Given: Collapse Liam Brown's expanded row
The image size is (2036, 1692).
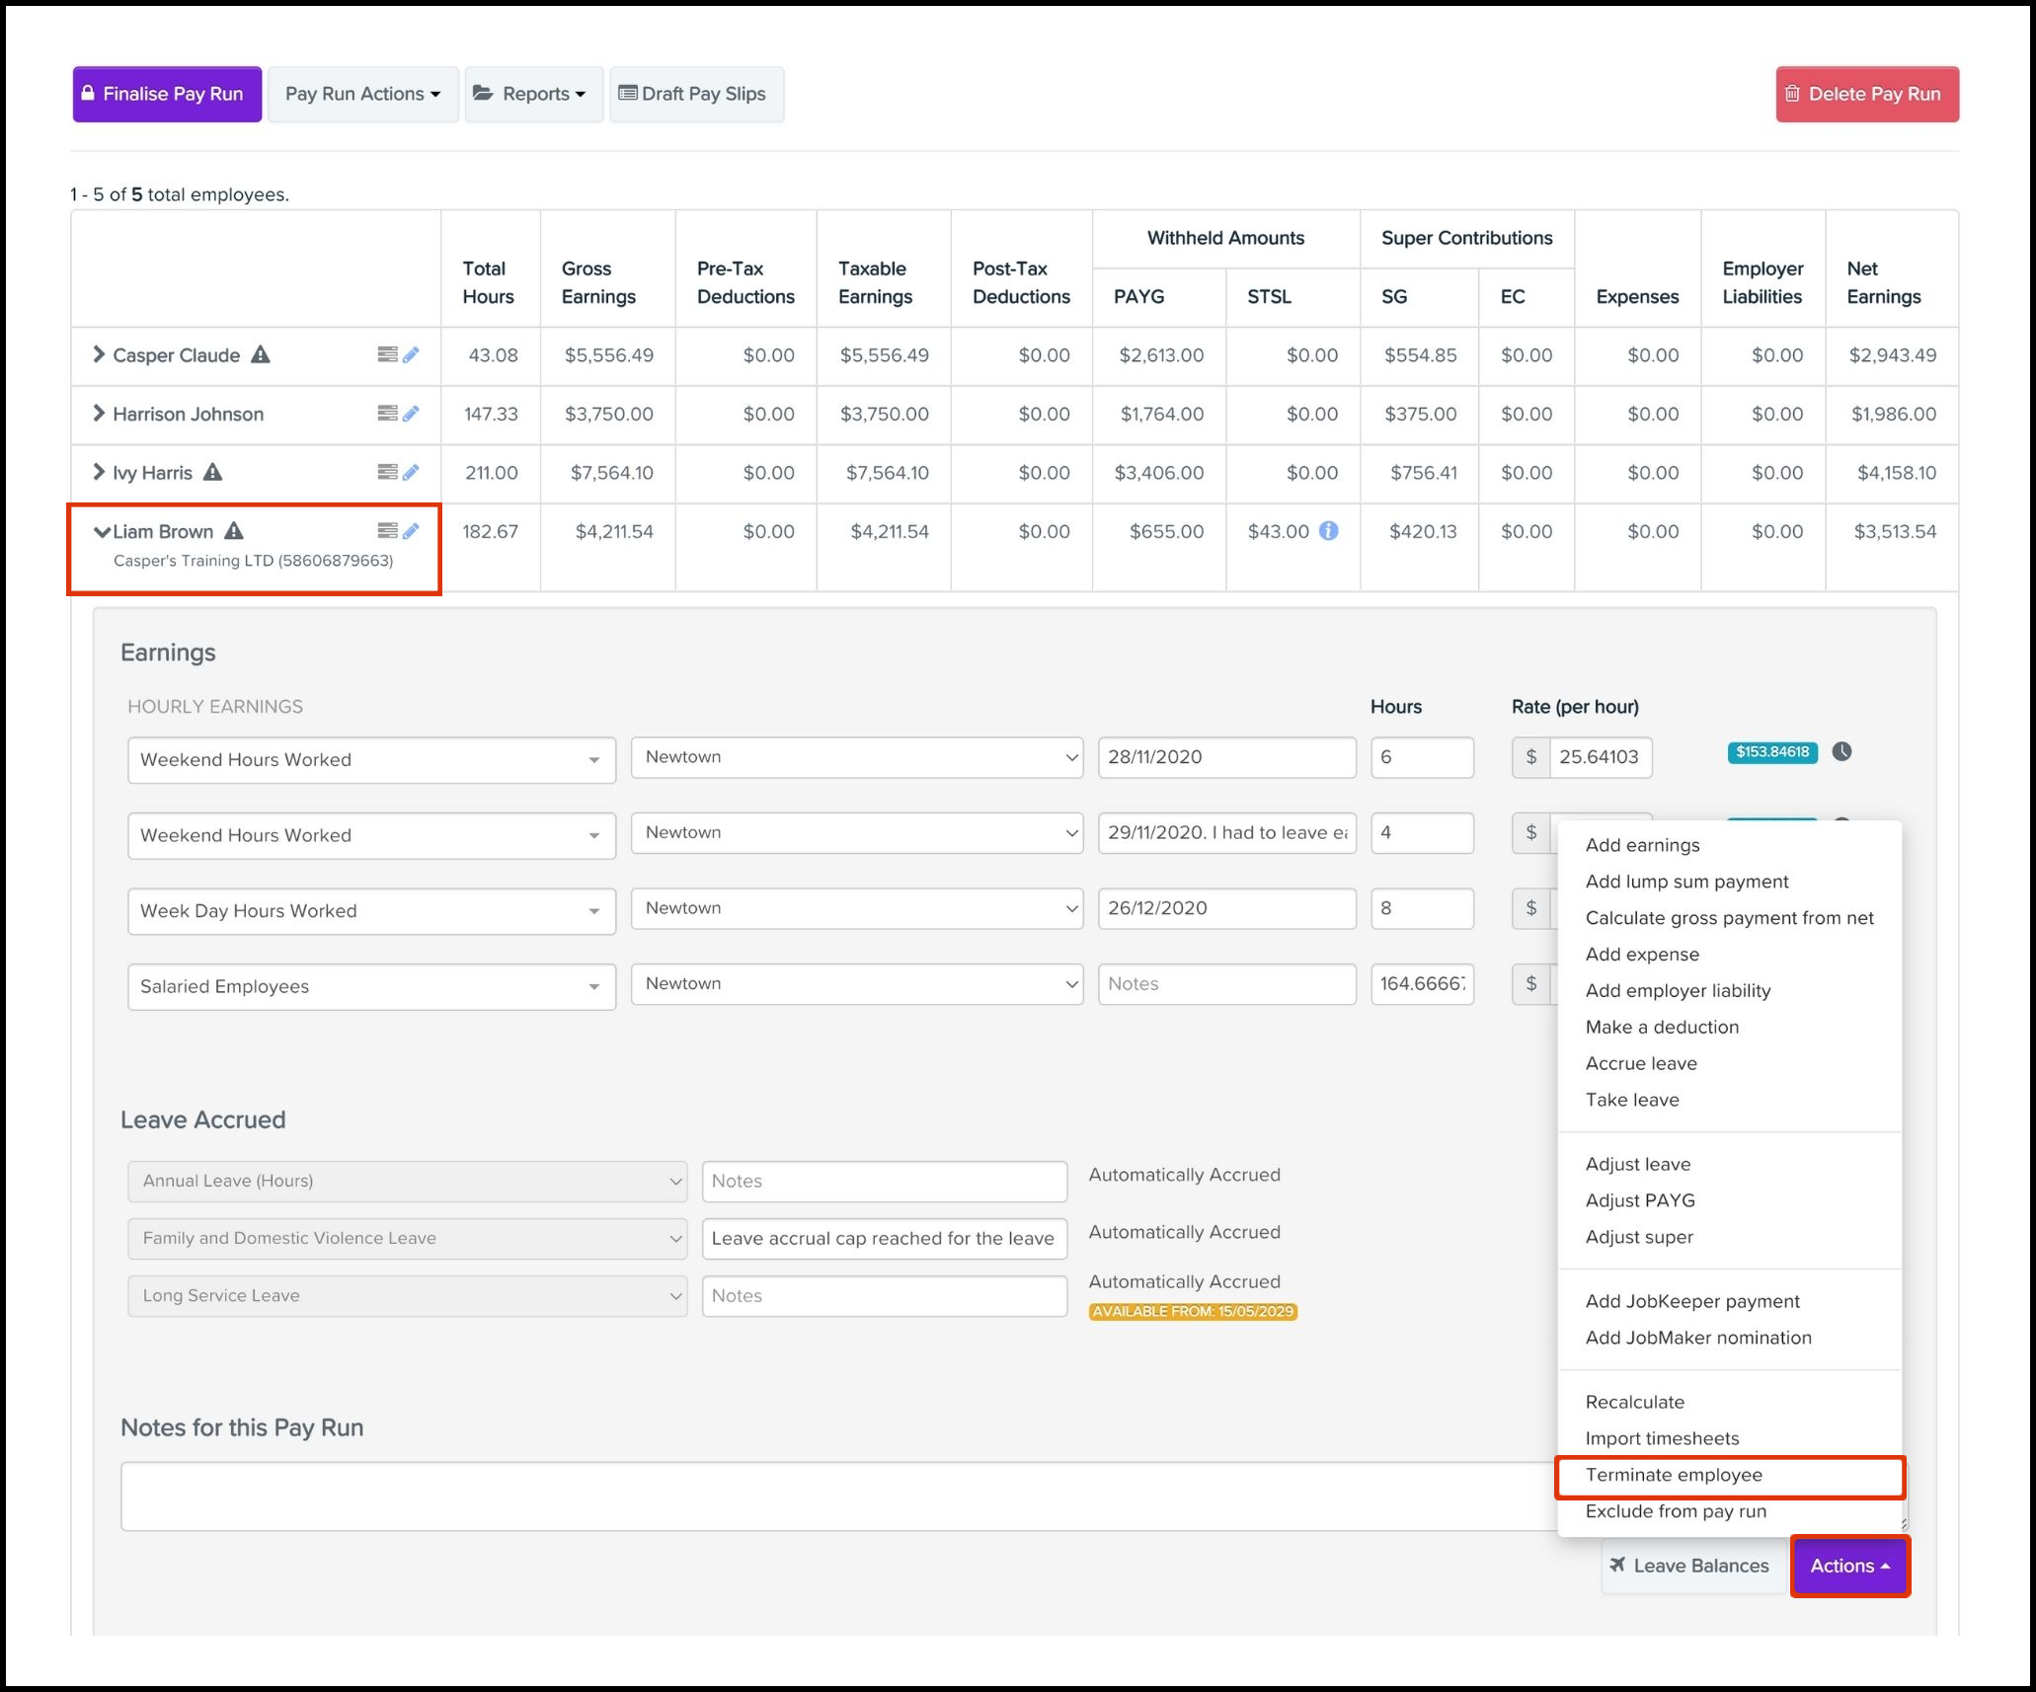Looking at the screenshot, I should (101, 532).
